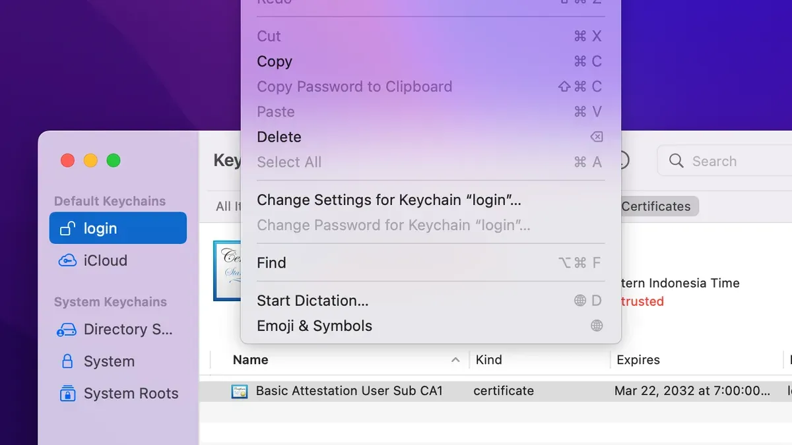Select Basic Attestation User Sub CA1
The width and height of the screenshot is (792, 445).
[x=349, y=390]
